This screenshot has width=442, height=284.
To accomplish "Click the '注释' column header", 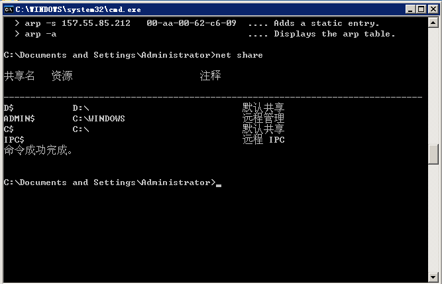I will tap(210, 76).
